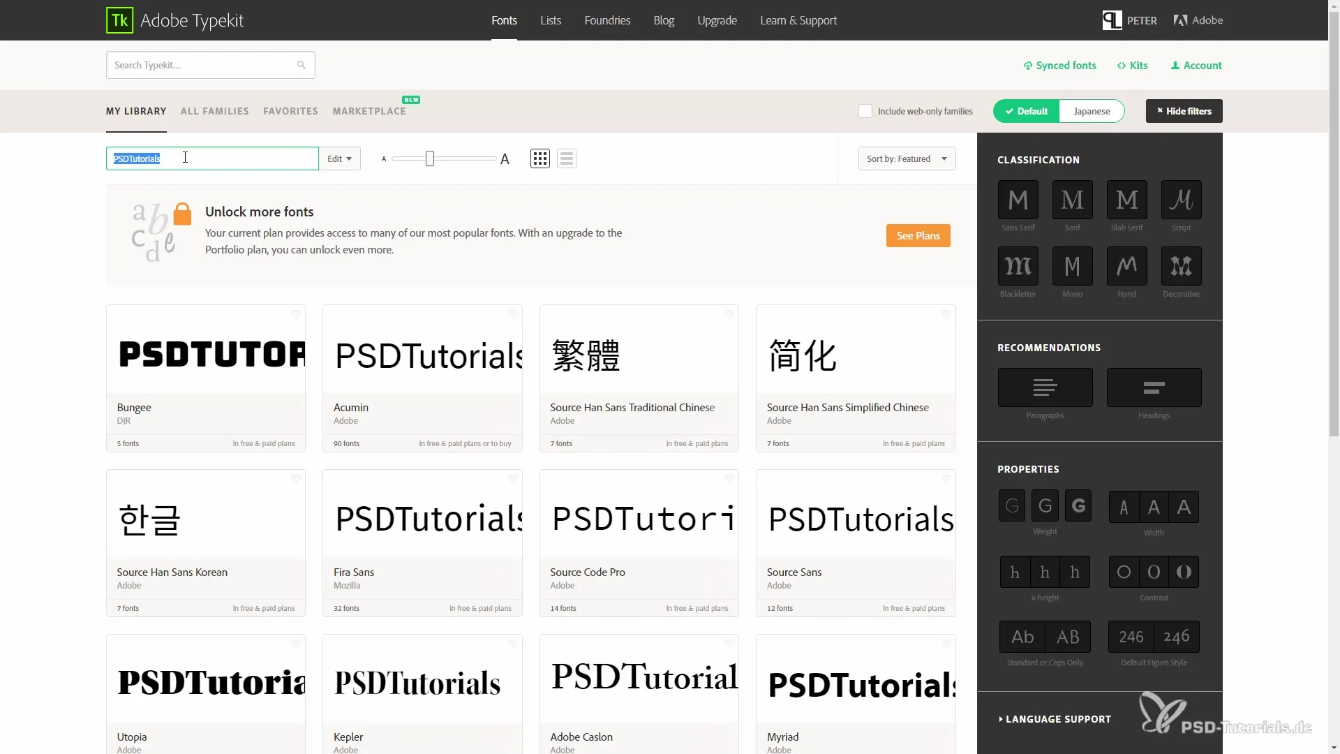The height and width of the screenshot is (754, 1340).
Task: Choose the regular weight G filter
Action: 1045,505
